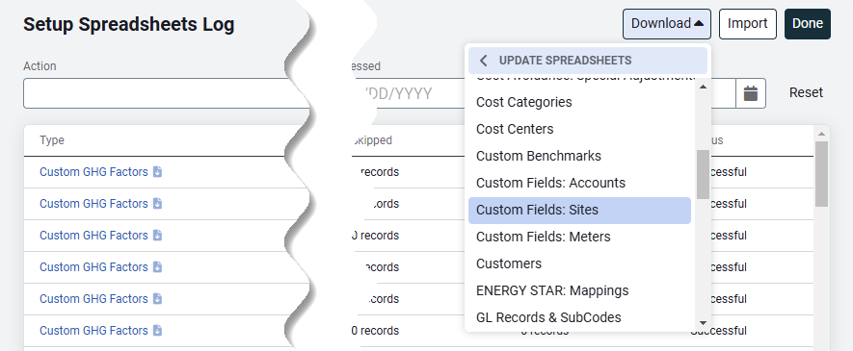Download file icon beside fifth Custom GHG Factors

pyautogui.click(x=157, y=299)
